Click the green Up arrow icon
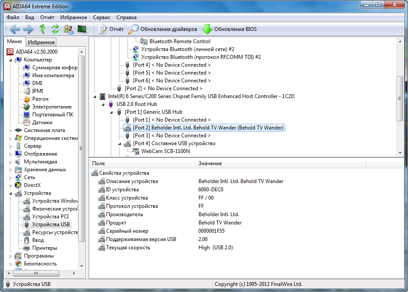 [42, 29]
